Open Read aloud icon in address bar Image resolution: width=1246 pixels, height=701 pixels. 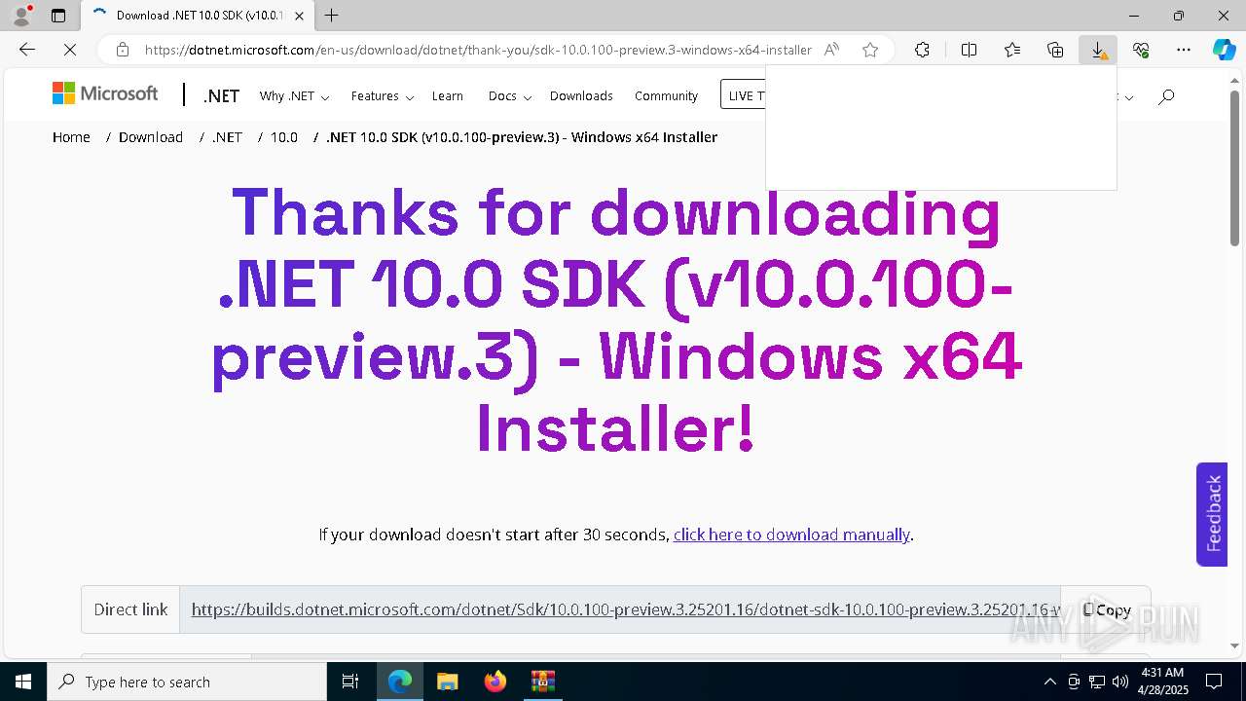831,50
